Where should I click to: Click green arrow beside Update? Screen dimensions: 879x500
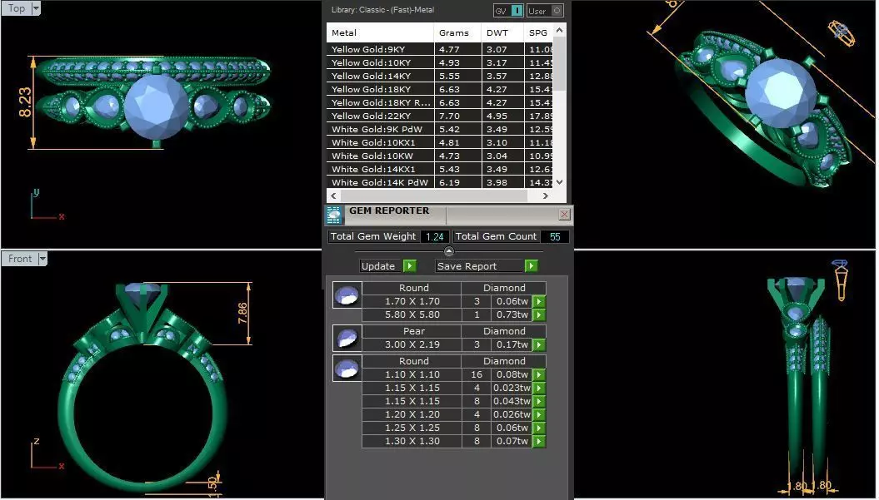point(410,266)
